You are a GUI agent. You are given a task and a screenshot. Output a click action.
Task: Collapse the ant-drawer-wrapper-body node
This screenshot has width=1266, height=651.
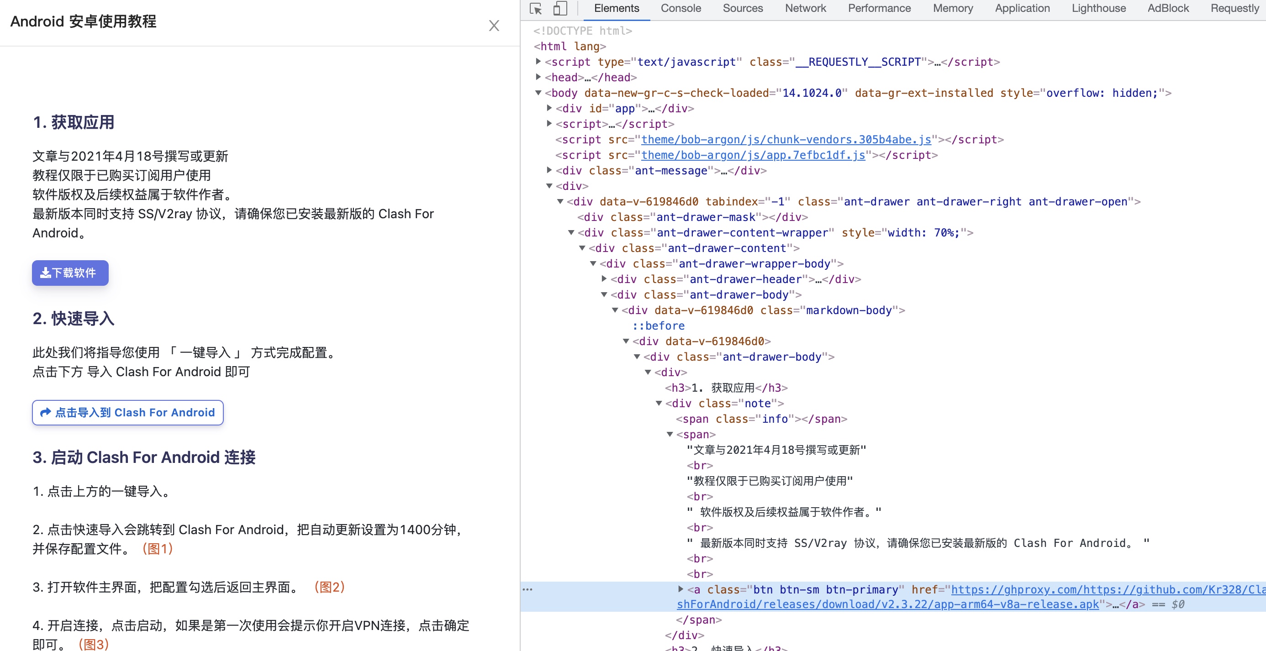(593, 263)
